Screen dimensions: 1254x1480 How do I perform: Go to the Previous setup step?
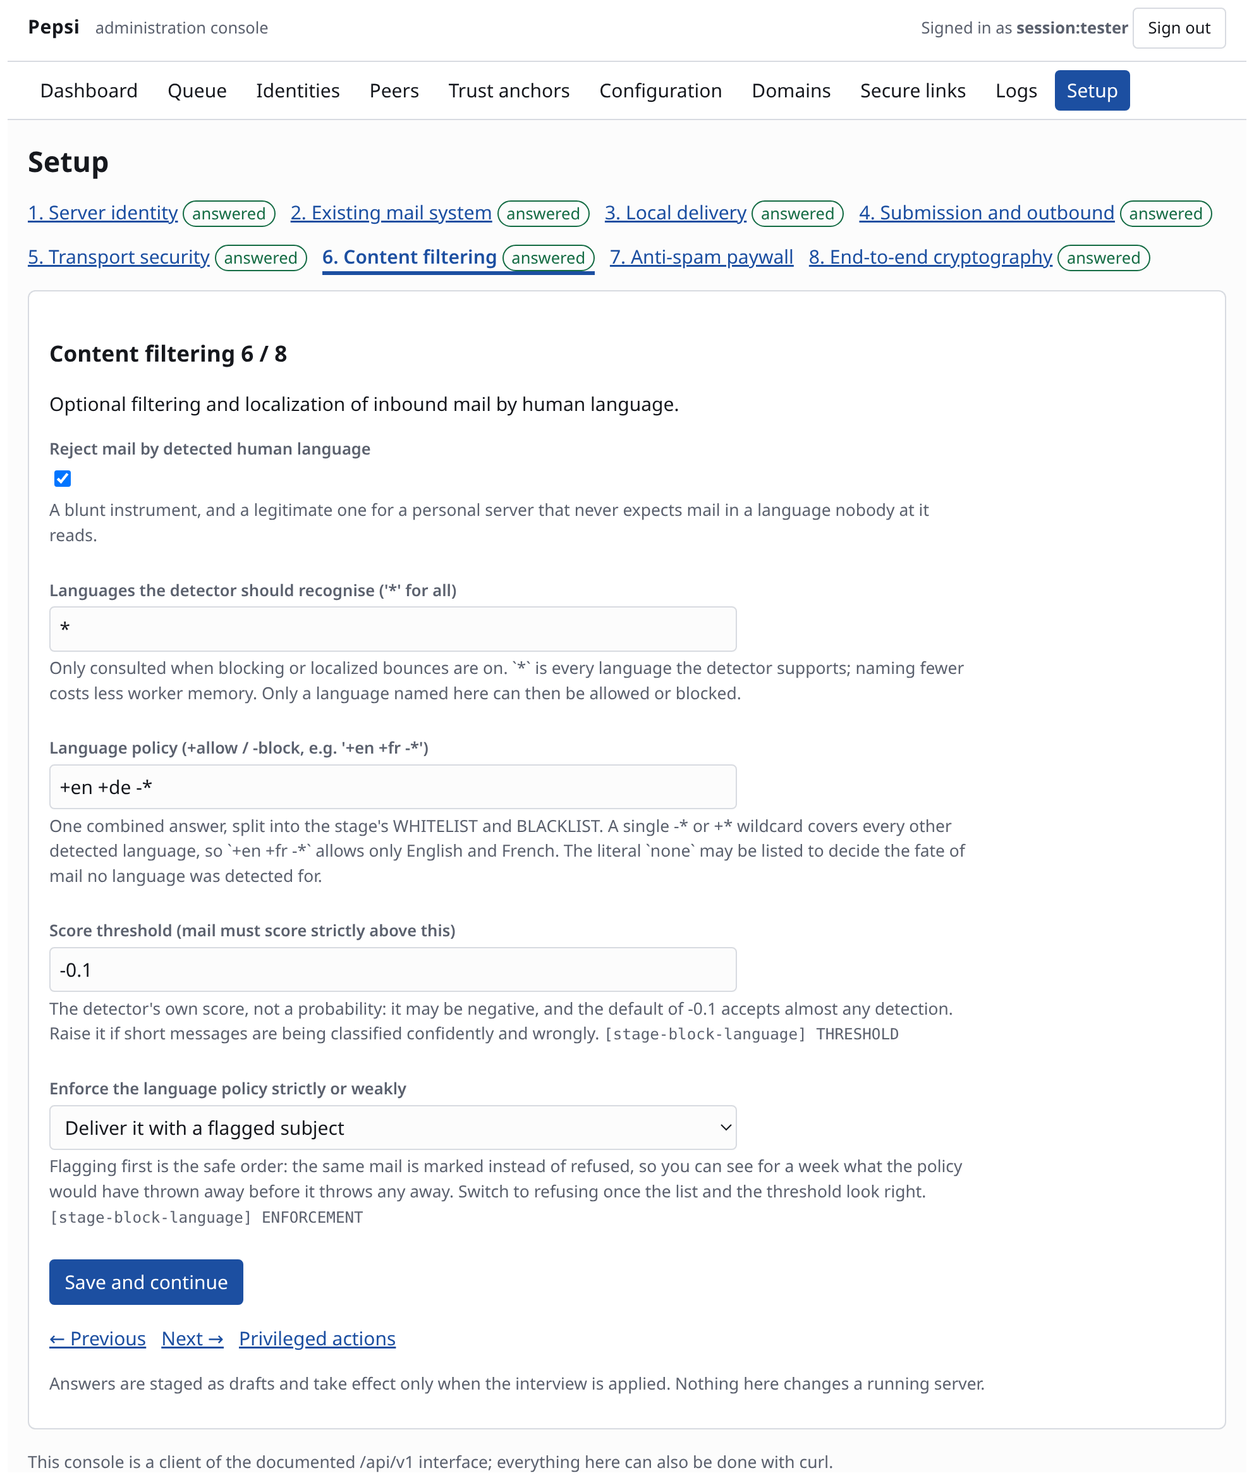pos(97,1338)
